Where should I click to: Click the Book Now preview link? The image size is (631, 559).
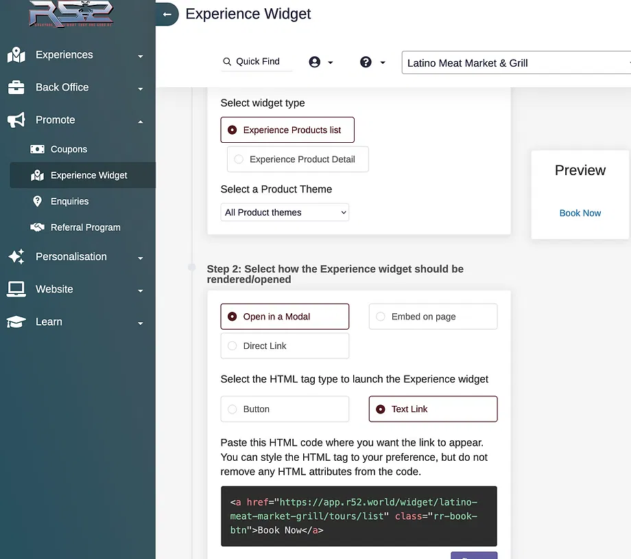[x=580, y=213]
